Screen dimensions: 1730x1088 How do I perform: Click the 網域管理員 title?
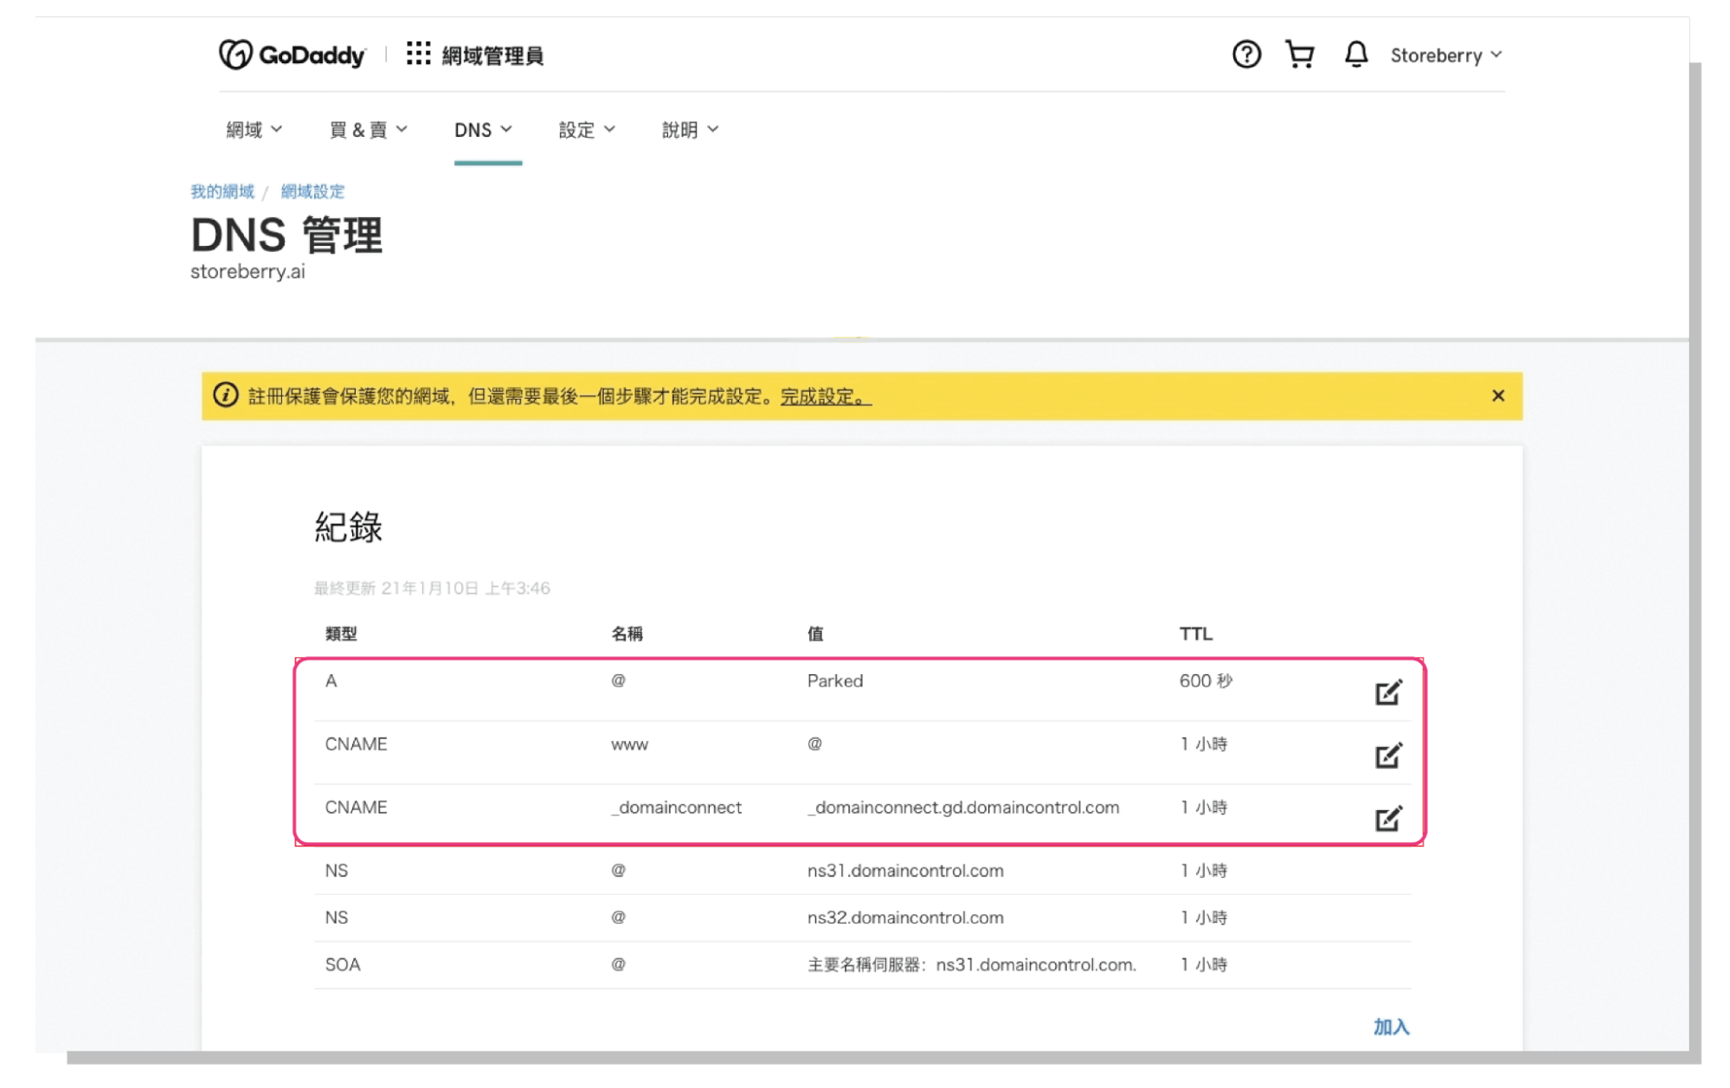pyautogui.click(x=492, y=56)
